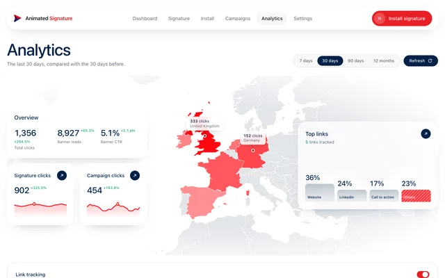
Task: Click the 5.1% banner CTR value
Action: (x=110, y=133)
